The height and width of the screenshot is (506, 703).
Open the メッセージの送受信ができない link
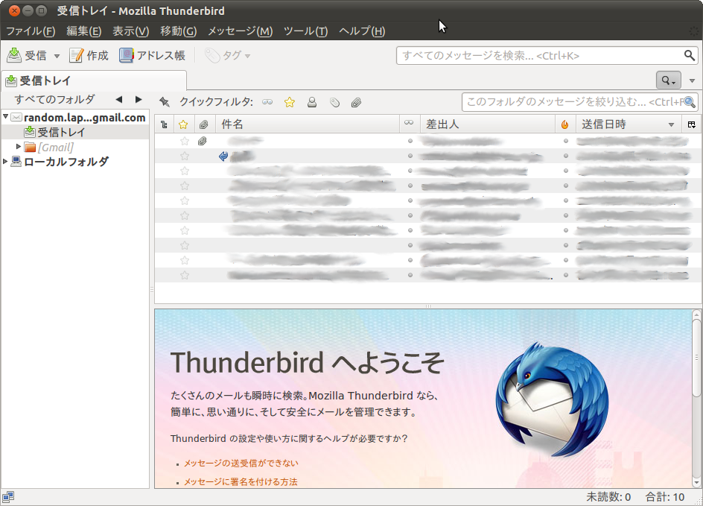(x=241, y=464)
